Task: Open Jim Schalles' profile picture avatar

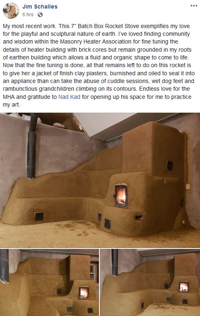Action: point(11,11)
